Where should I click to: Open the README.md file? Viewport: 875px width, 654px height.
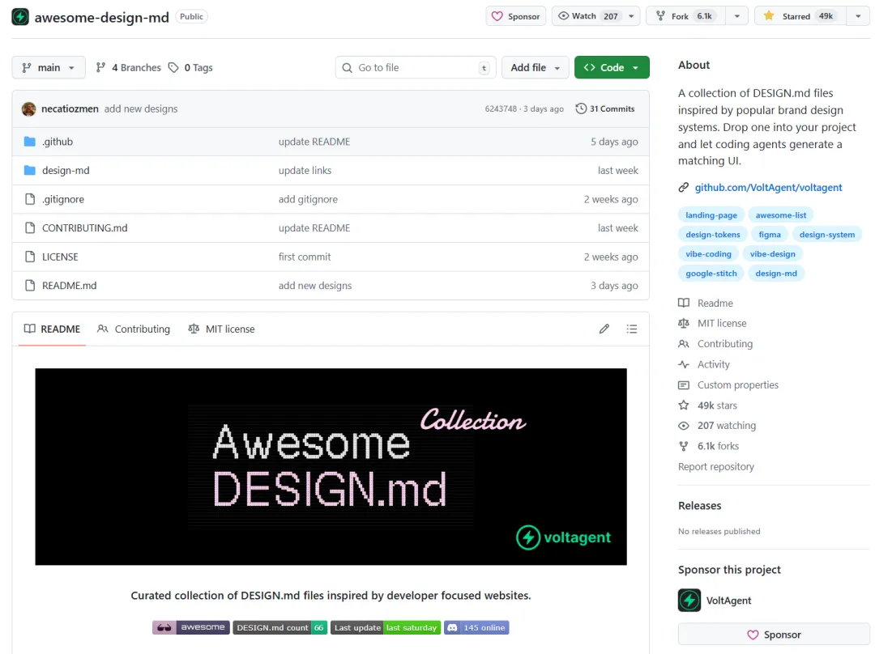69,286
